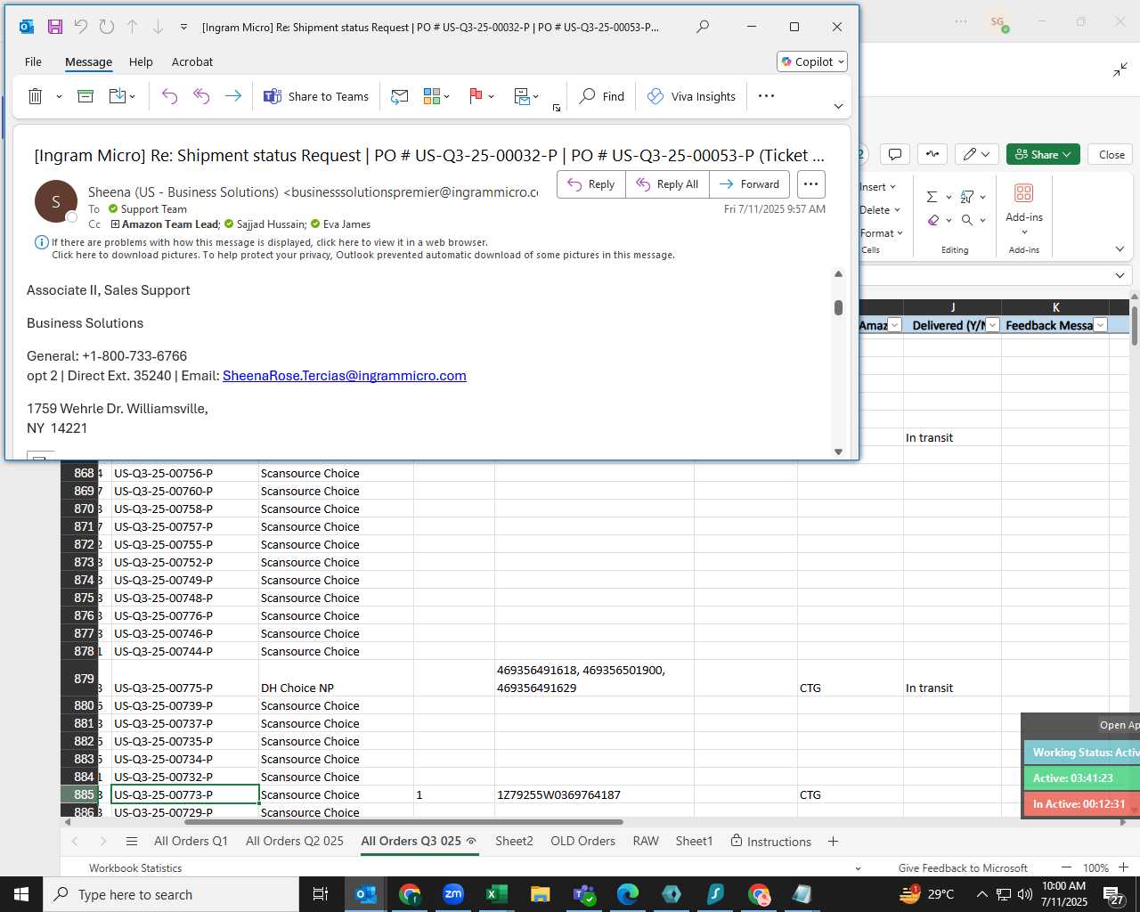The height and width of the screenshot is (912, 1140).
Task: Open the Instructions sheet tab
Action: pyautogui.click(x=770, y=841)
